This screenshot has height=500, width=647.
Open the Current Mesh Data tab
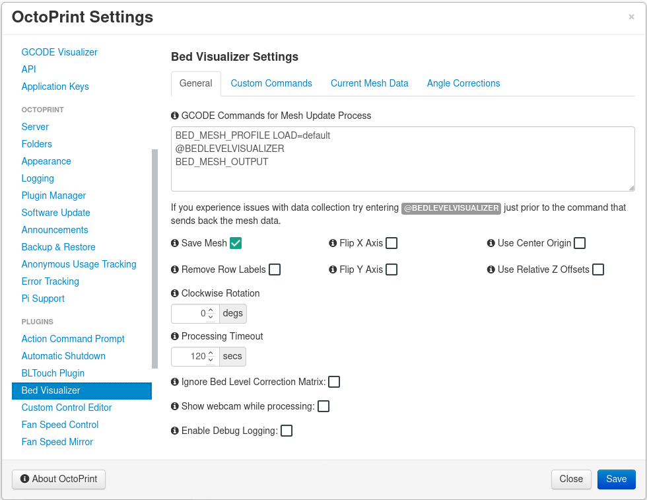[x=370, y=83]
